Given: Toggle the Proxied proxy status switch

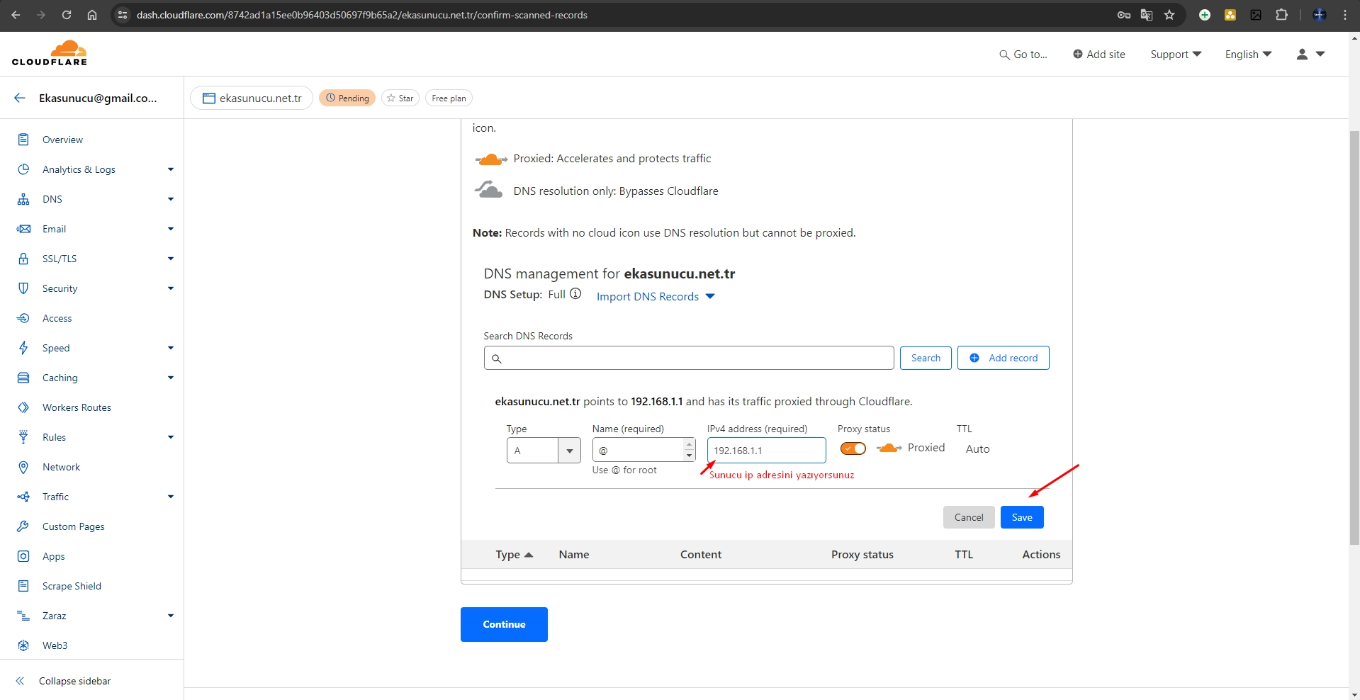Looking at the screenshot, I should pos(853,448).
